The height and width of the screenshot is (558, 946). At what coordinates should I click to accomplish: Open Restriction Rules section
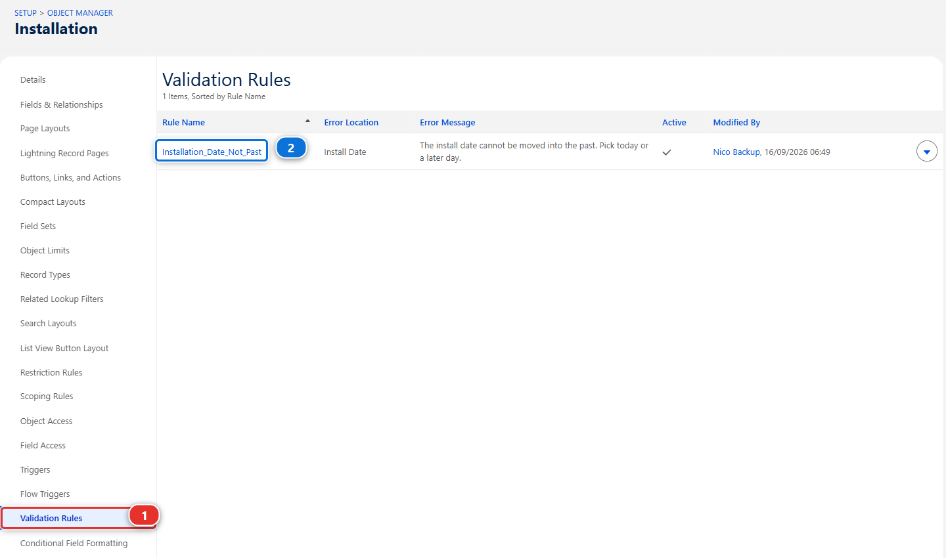pos(51,372)
